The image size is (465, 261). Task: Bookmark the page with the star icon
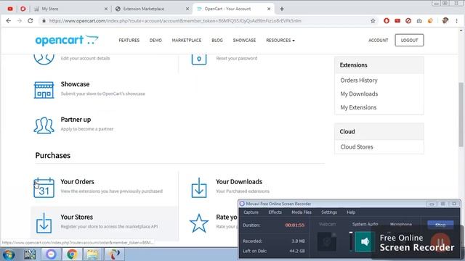tap(373, 21)
